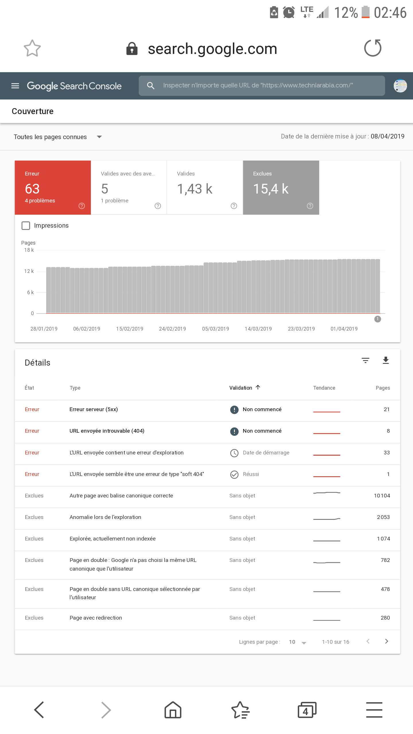
Task: Select Valides avec des avertissements tab
Action: [x=129, y=188]
